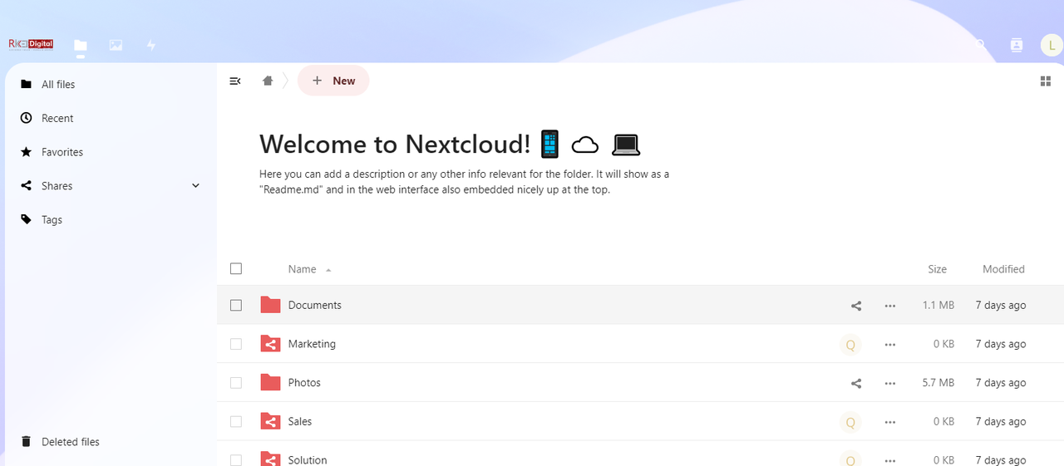Click the Photos size '5.7 MB'
The width and height of the screenshot is (1064, 466).
938,383
